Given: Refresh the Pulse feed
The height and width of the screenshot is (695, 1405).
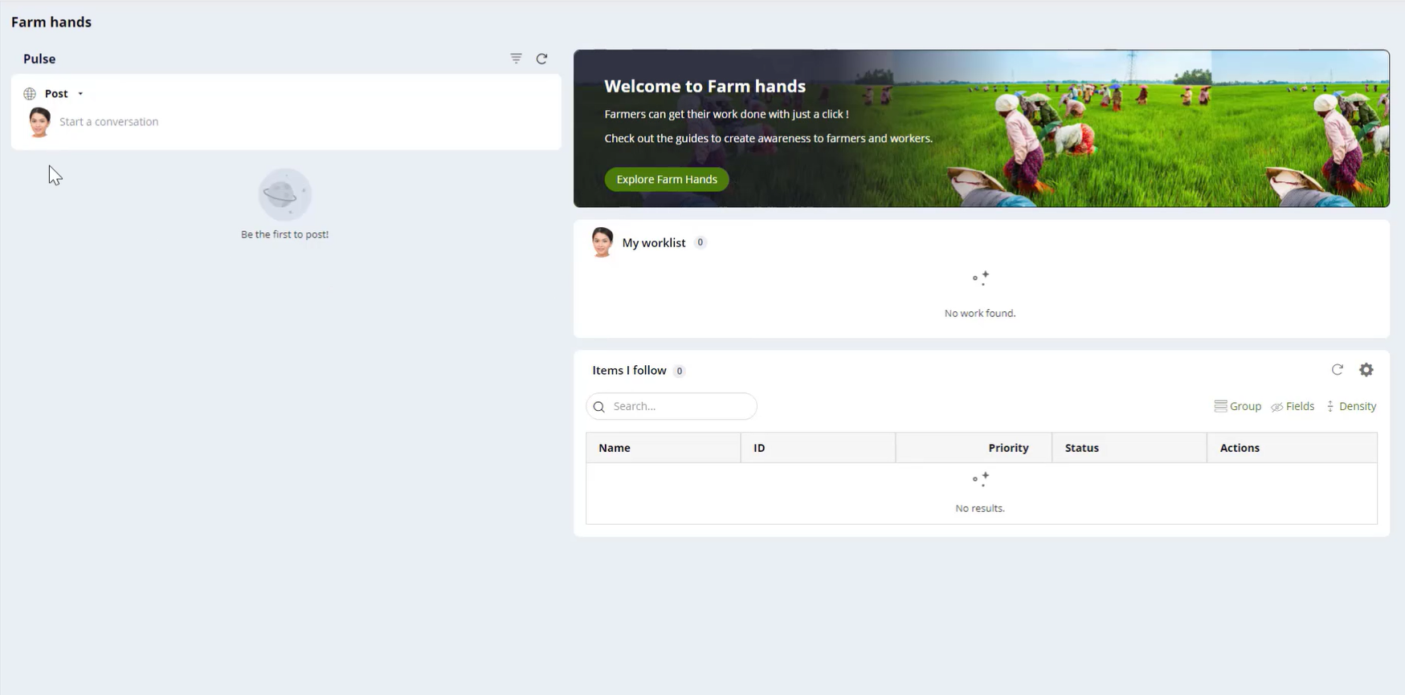Looking at the screenshot, I should [x=542, y=59].
